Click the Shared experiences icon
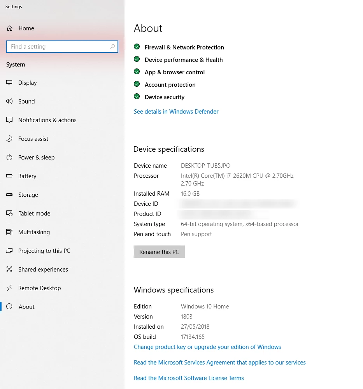This screenshot has width=363, height=389. pos(9,269)
